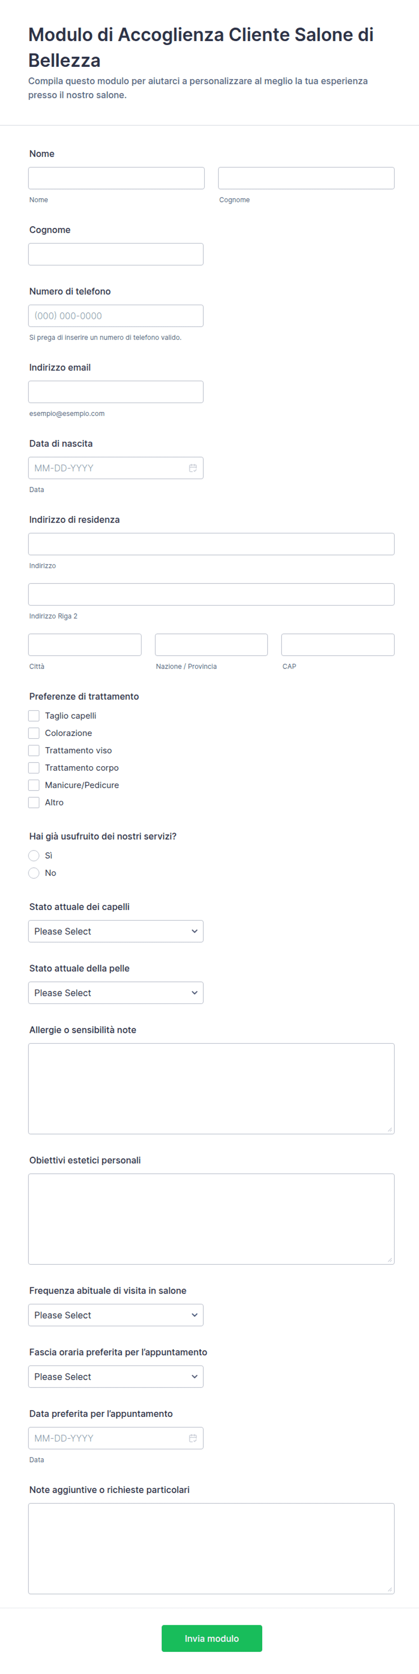The width and height of the screenshot is (419, 1674).
Task: Open Stato attuale dei capelli dropdown
Action: click(115, 931)
